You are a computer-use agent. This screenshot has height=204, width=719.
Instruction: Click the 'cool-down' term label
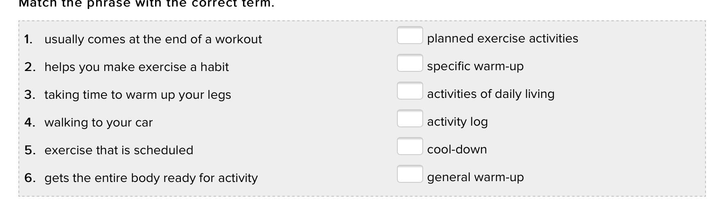pos(457,149)
